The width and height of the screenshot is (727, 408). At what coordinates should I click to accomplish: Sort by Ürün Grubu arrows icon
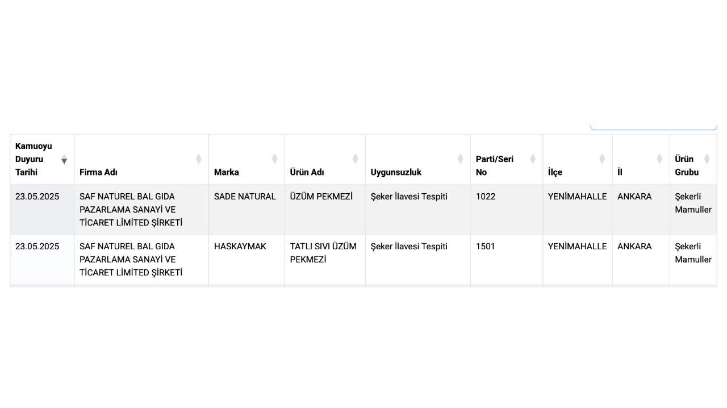(707, 159)
